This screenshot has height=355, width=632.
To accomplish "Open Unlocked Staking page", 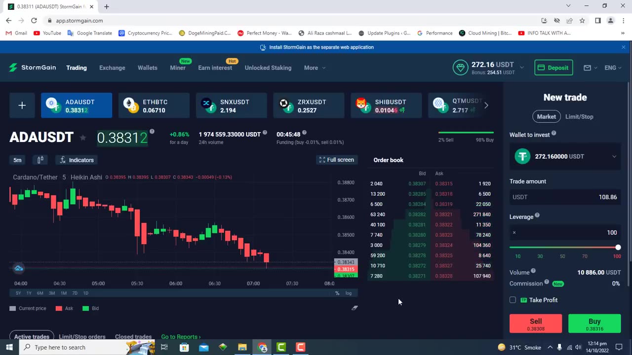I will tap(268, 68).
